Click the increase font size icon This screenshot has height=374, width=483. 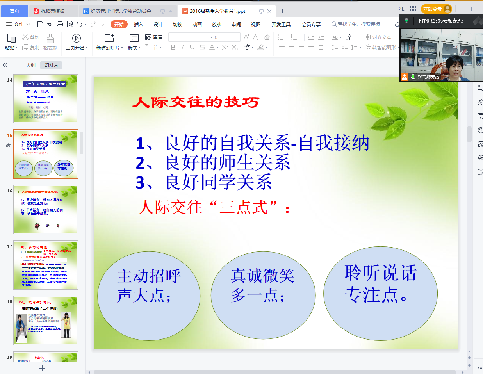pyautogui.click(x=246, y=37)
